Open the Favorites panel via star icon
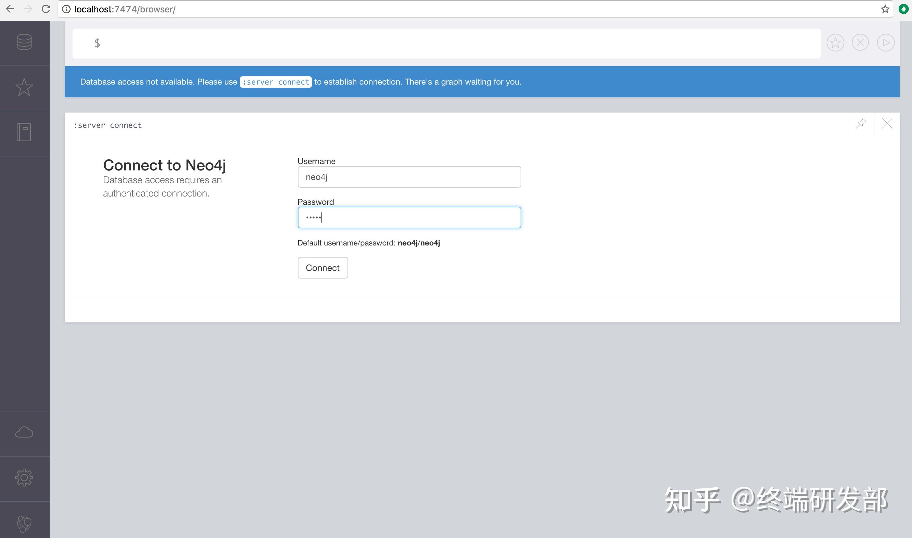The image size is (912, 538). 24,87
